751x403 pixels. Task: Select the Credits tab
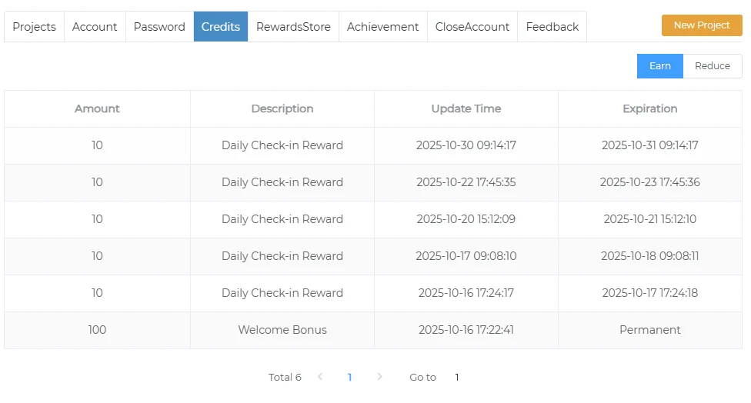coord(220,27)
